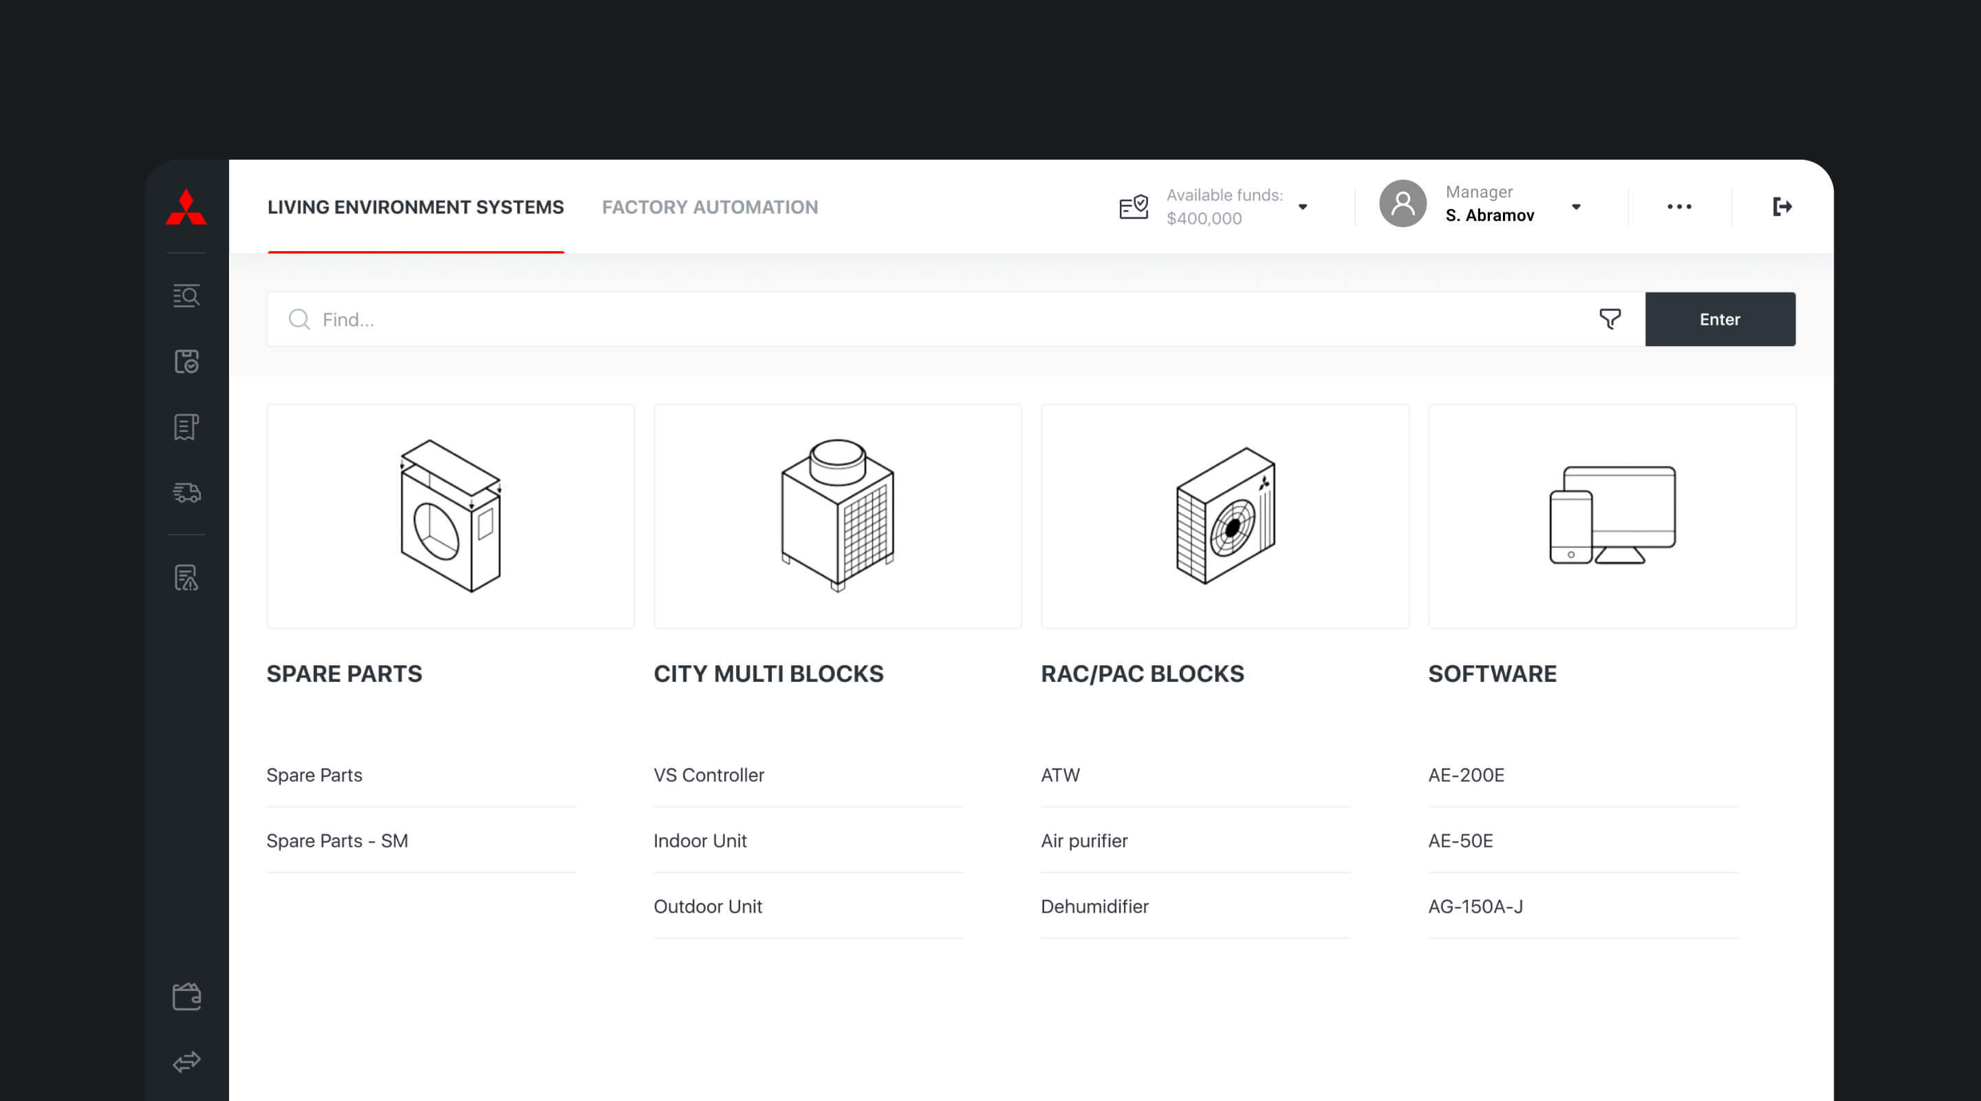
Task: Open the document warning sidebar icon
Action: (186, 578)
